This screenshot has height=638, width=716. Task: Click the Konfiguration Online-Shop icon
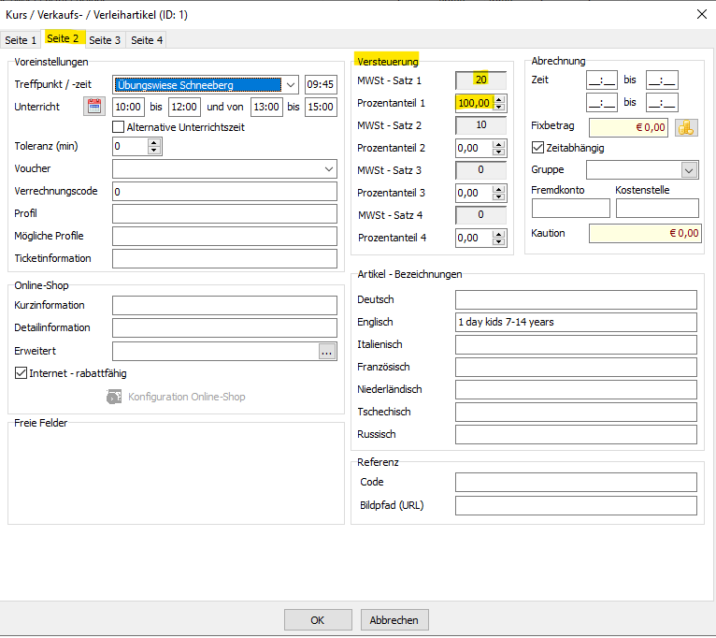pos(114,397)
